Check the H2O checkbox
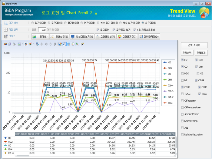212x159 pixels. [x=182, y=73]
